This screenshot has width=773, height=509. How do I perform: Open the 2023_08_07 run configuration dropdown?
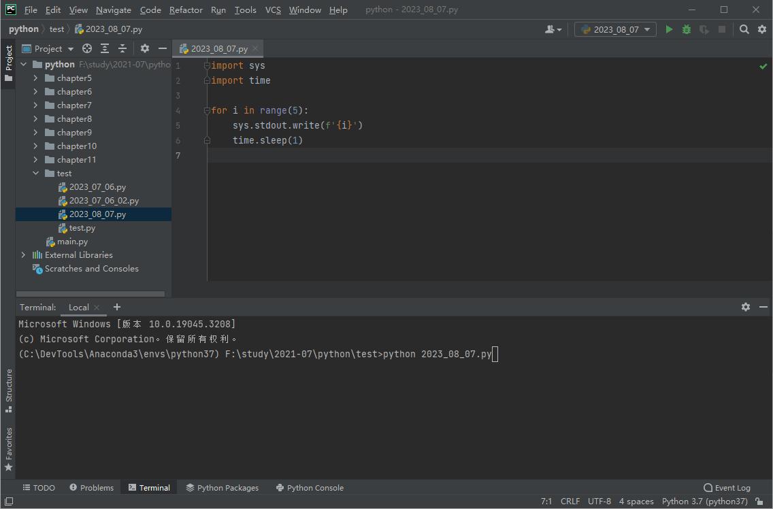tap(616, 29)
